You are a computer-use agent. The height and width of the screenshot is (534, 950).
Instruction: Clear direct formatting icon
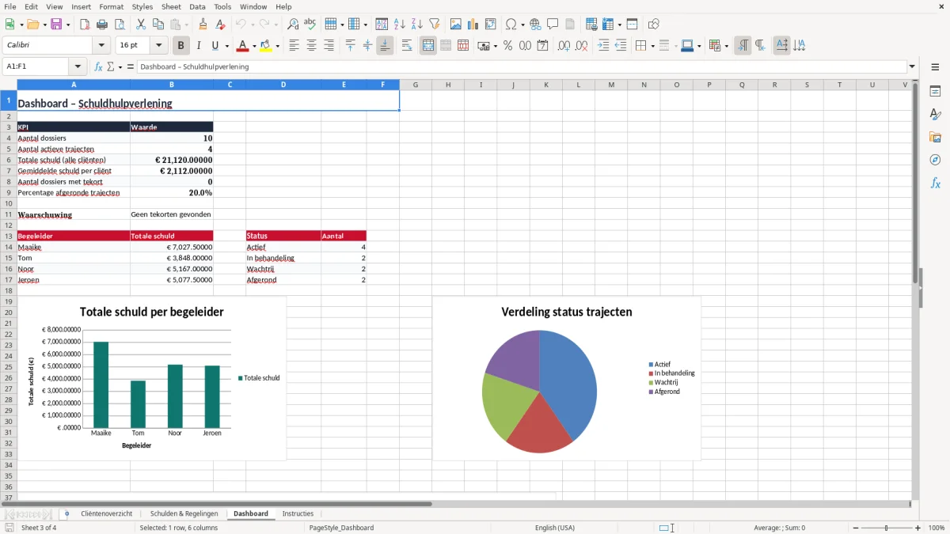(220, 25)
